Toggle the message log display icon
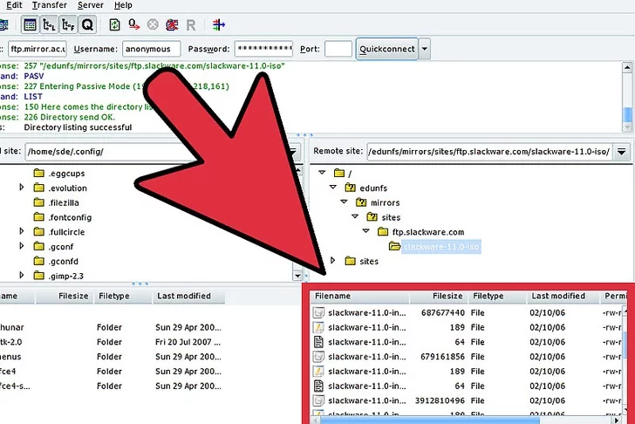Screen dimensions: 635x424 pyautogui.click(x=30, y=24)
